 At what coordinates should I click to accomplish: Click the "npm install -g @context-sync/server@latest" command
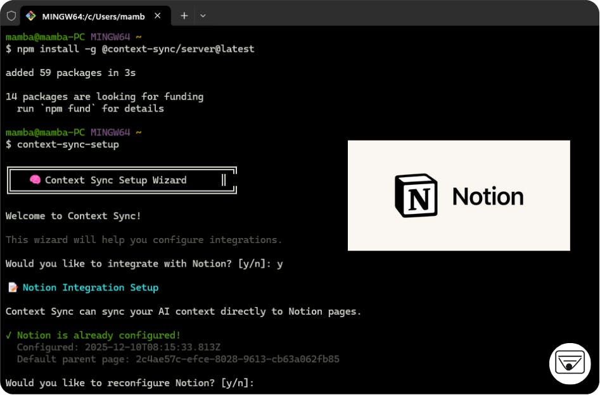click(136, 49)
